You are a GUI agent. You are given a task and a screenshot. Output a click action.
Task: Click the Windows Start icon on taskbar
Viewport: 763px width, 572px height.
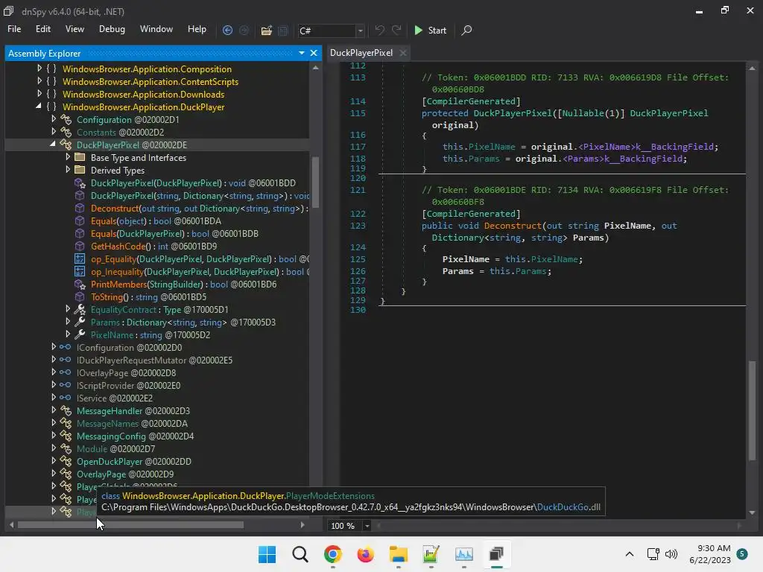click(x=267, y=554)
